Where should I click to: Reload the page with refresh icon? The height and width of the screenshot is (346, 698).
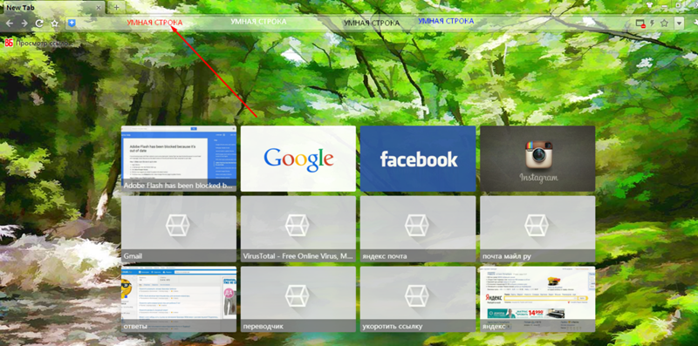click(x=39, y=24)
